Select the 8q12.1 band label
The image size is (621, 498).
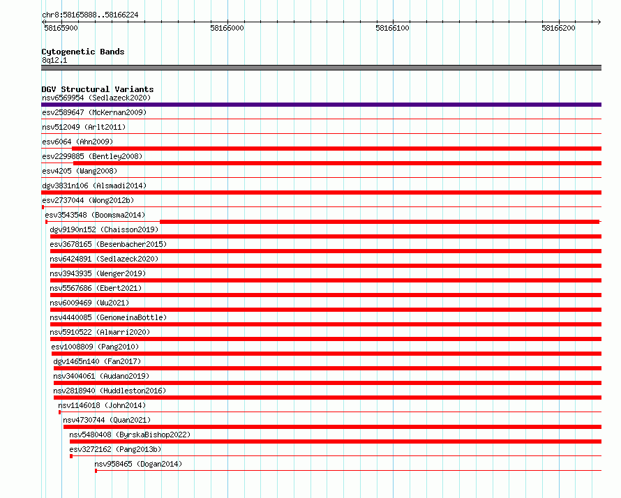(54, 60)
